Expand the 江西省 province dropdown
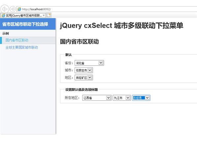Viewport: 197px width, 160px height. coord(97,98)
